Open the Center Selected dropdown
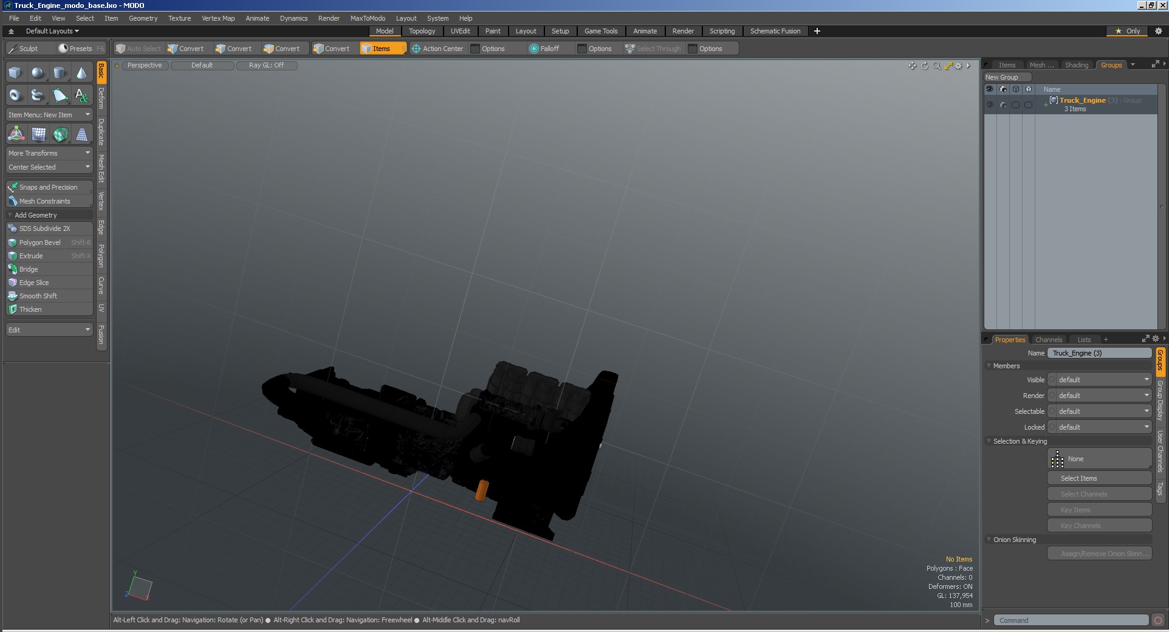 click(x=49, y=167)
